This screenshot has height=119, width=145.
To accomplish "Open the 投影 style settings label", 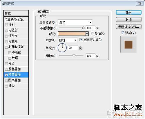I will [12, 25].
